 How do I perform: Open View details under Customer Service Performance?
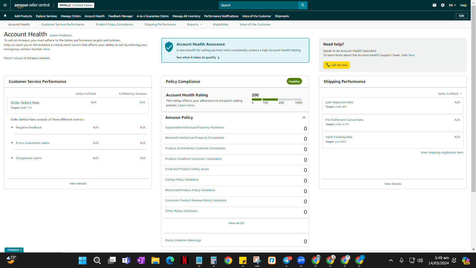pyautogui.click(x=78, y=184)
